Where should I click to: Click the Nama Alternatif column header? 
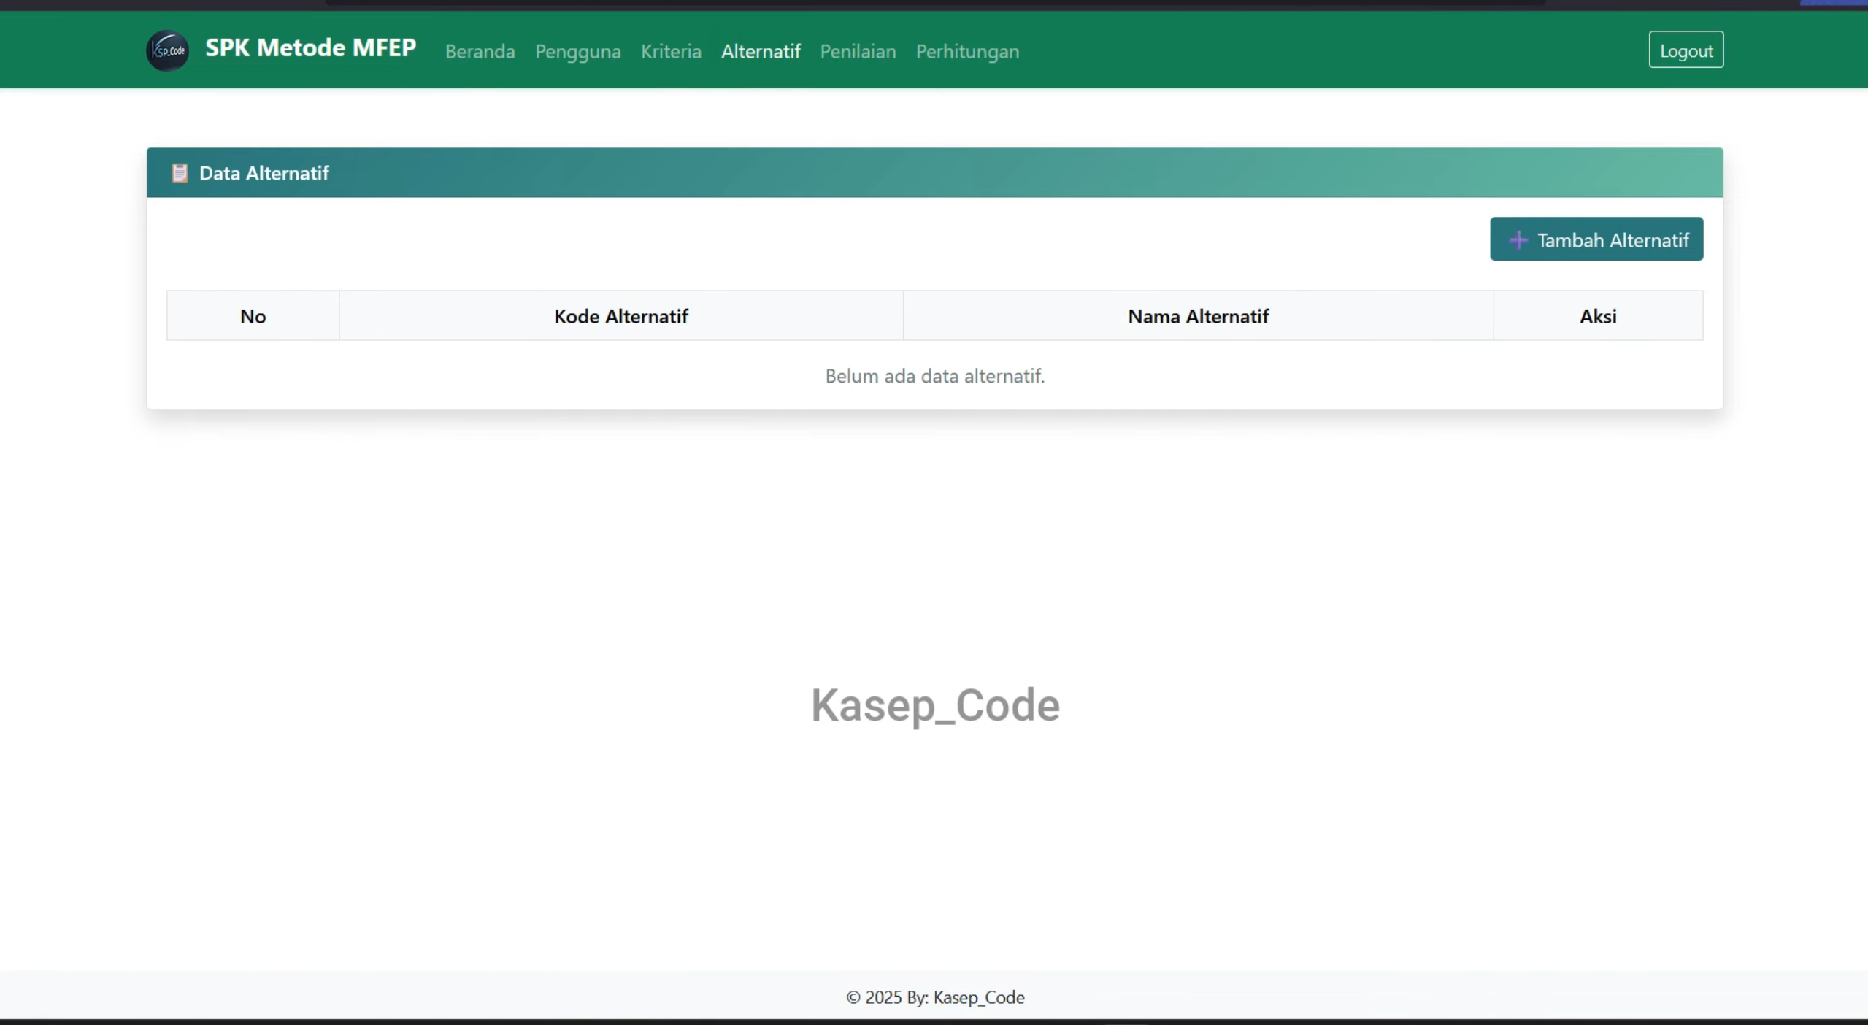(x=1198, y=316)
